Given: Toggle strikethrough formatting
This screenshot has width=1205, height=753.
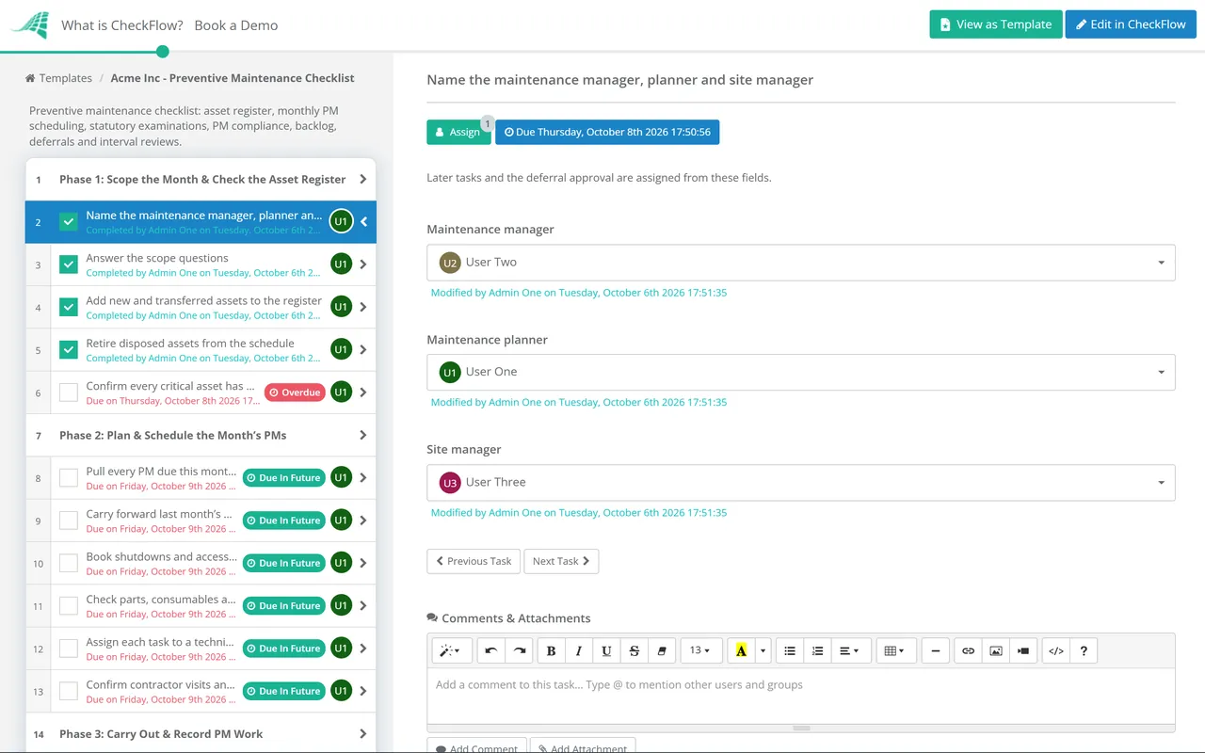Looking at the screenshot, I should [x=634, y=650].
